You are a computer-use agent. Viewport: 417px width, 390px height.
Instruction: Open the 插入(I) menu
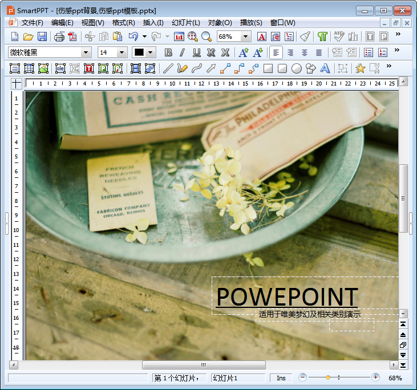pos(153,23)
